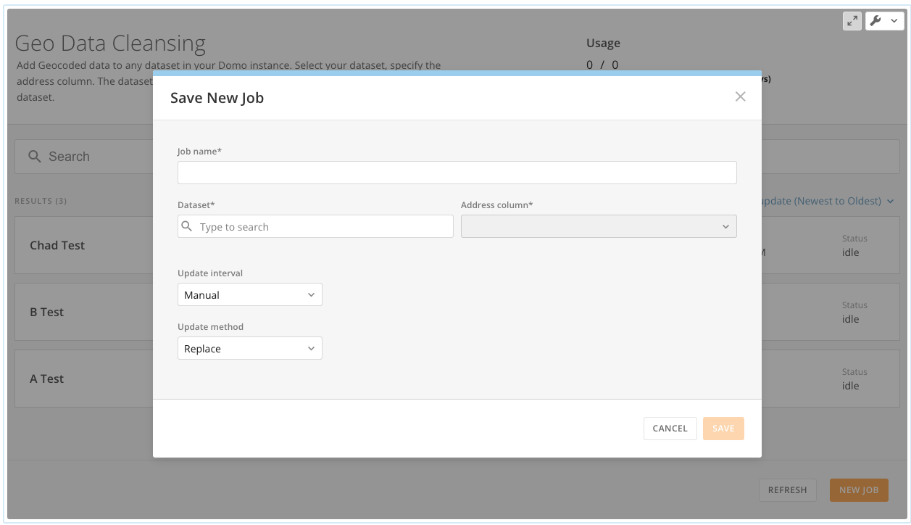Open the wrench settings icon
Image resolution: width=911 pixels, height=525 pixels.
coord(876,20)
